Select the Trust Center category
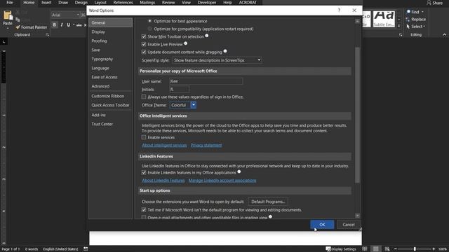 pyautogui.click(x=110, y=124)
